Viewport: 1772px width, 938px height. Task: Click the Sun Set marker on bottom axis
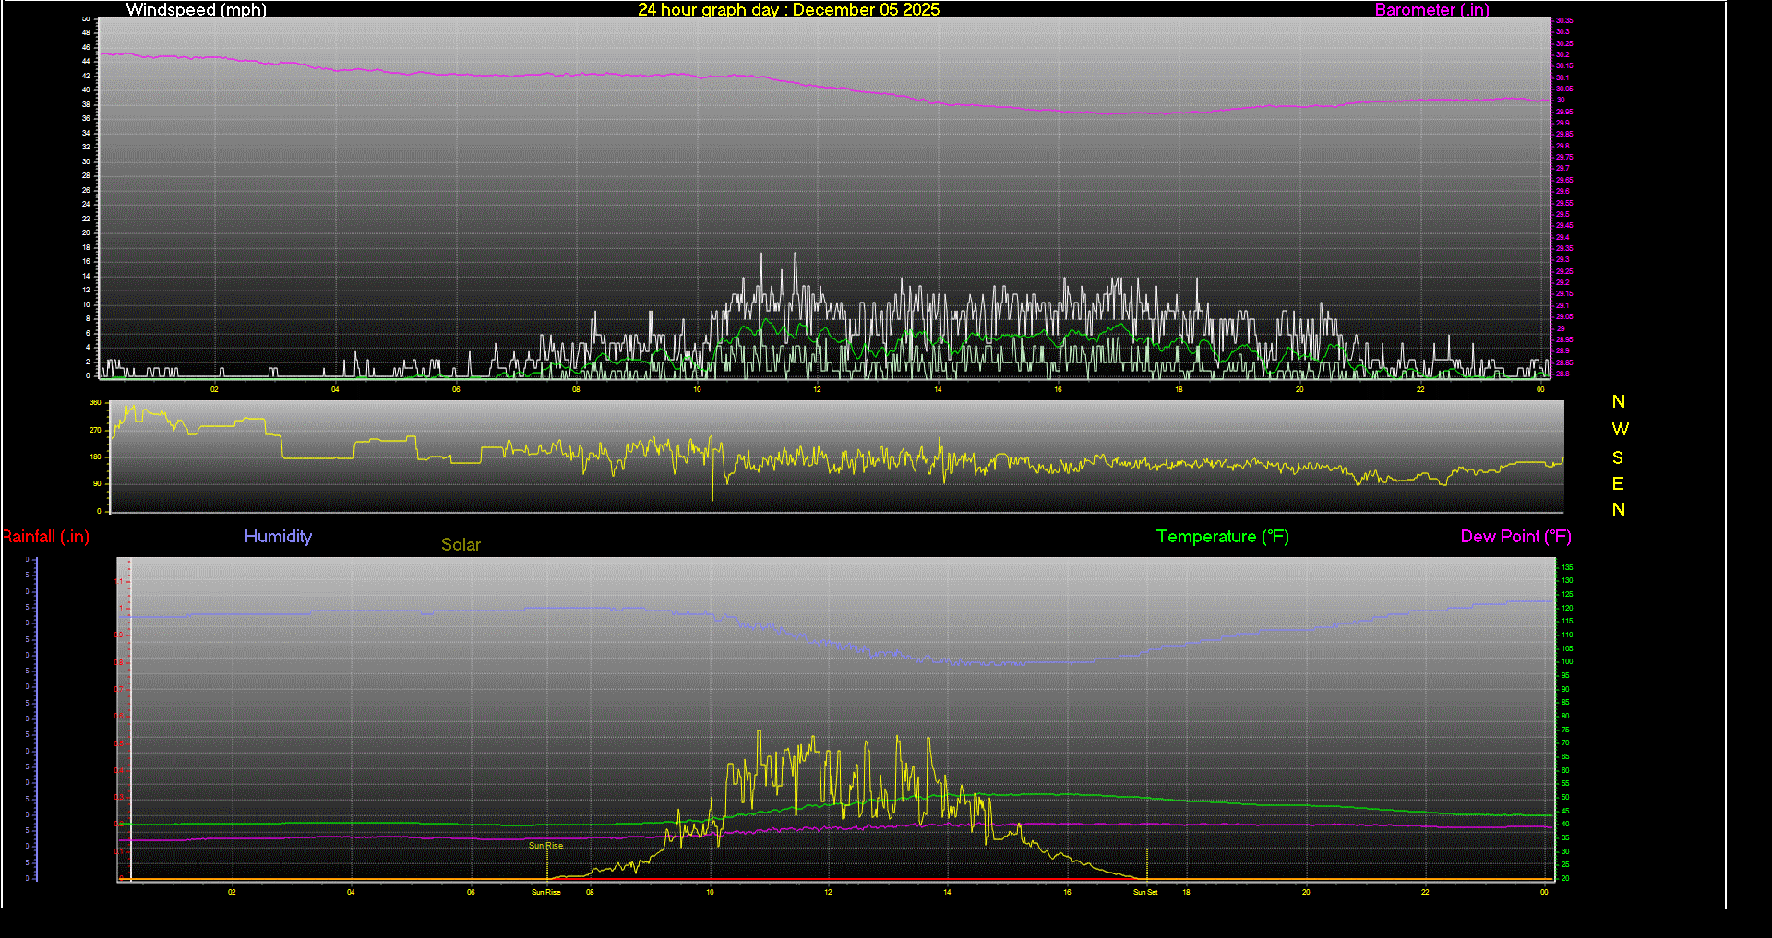coord(1145,893)
